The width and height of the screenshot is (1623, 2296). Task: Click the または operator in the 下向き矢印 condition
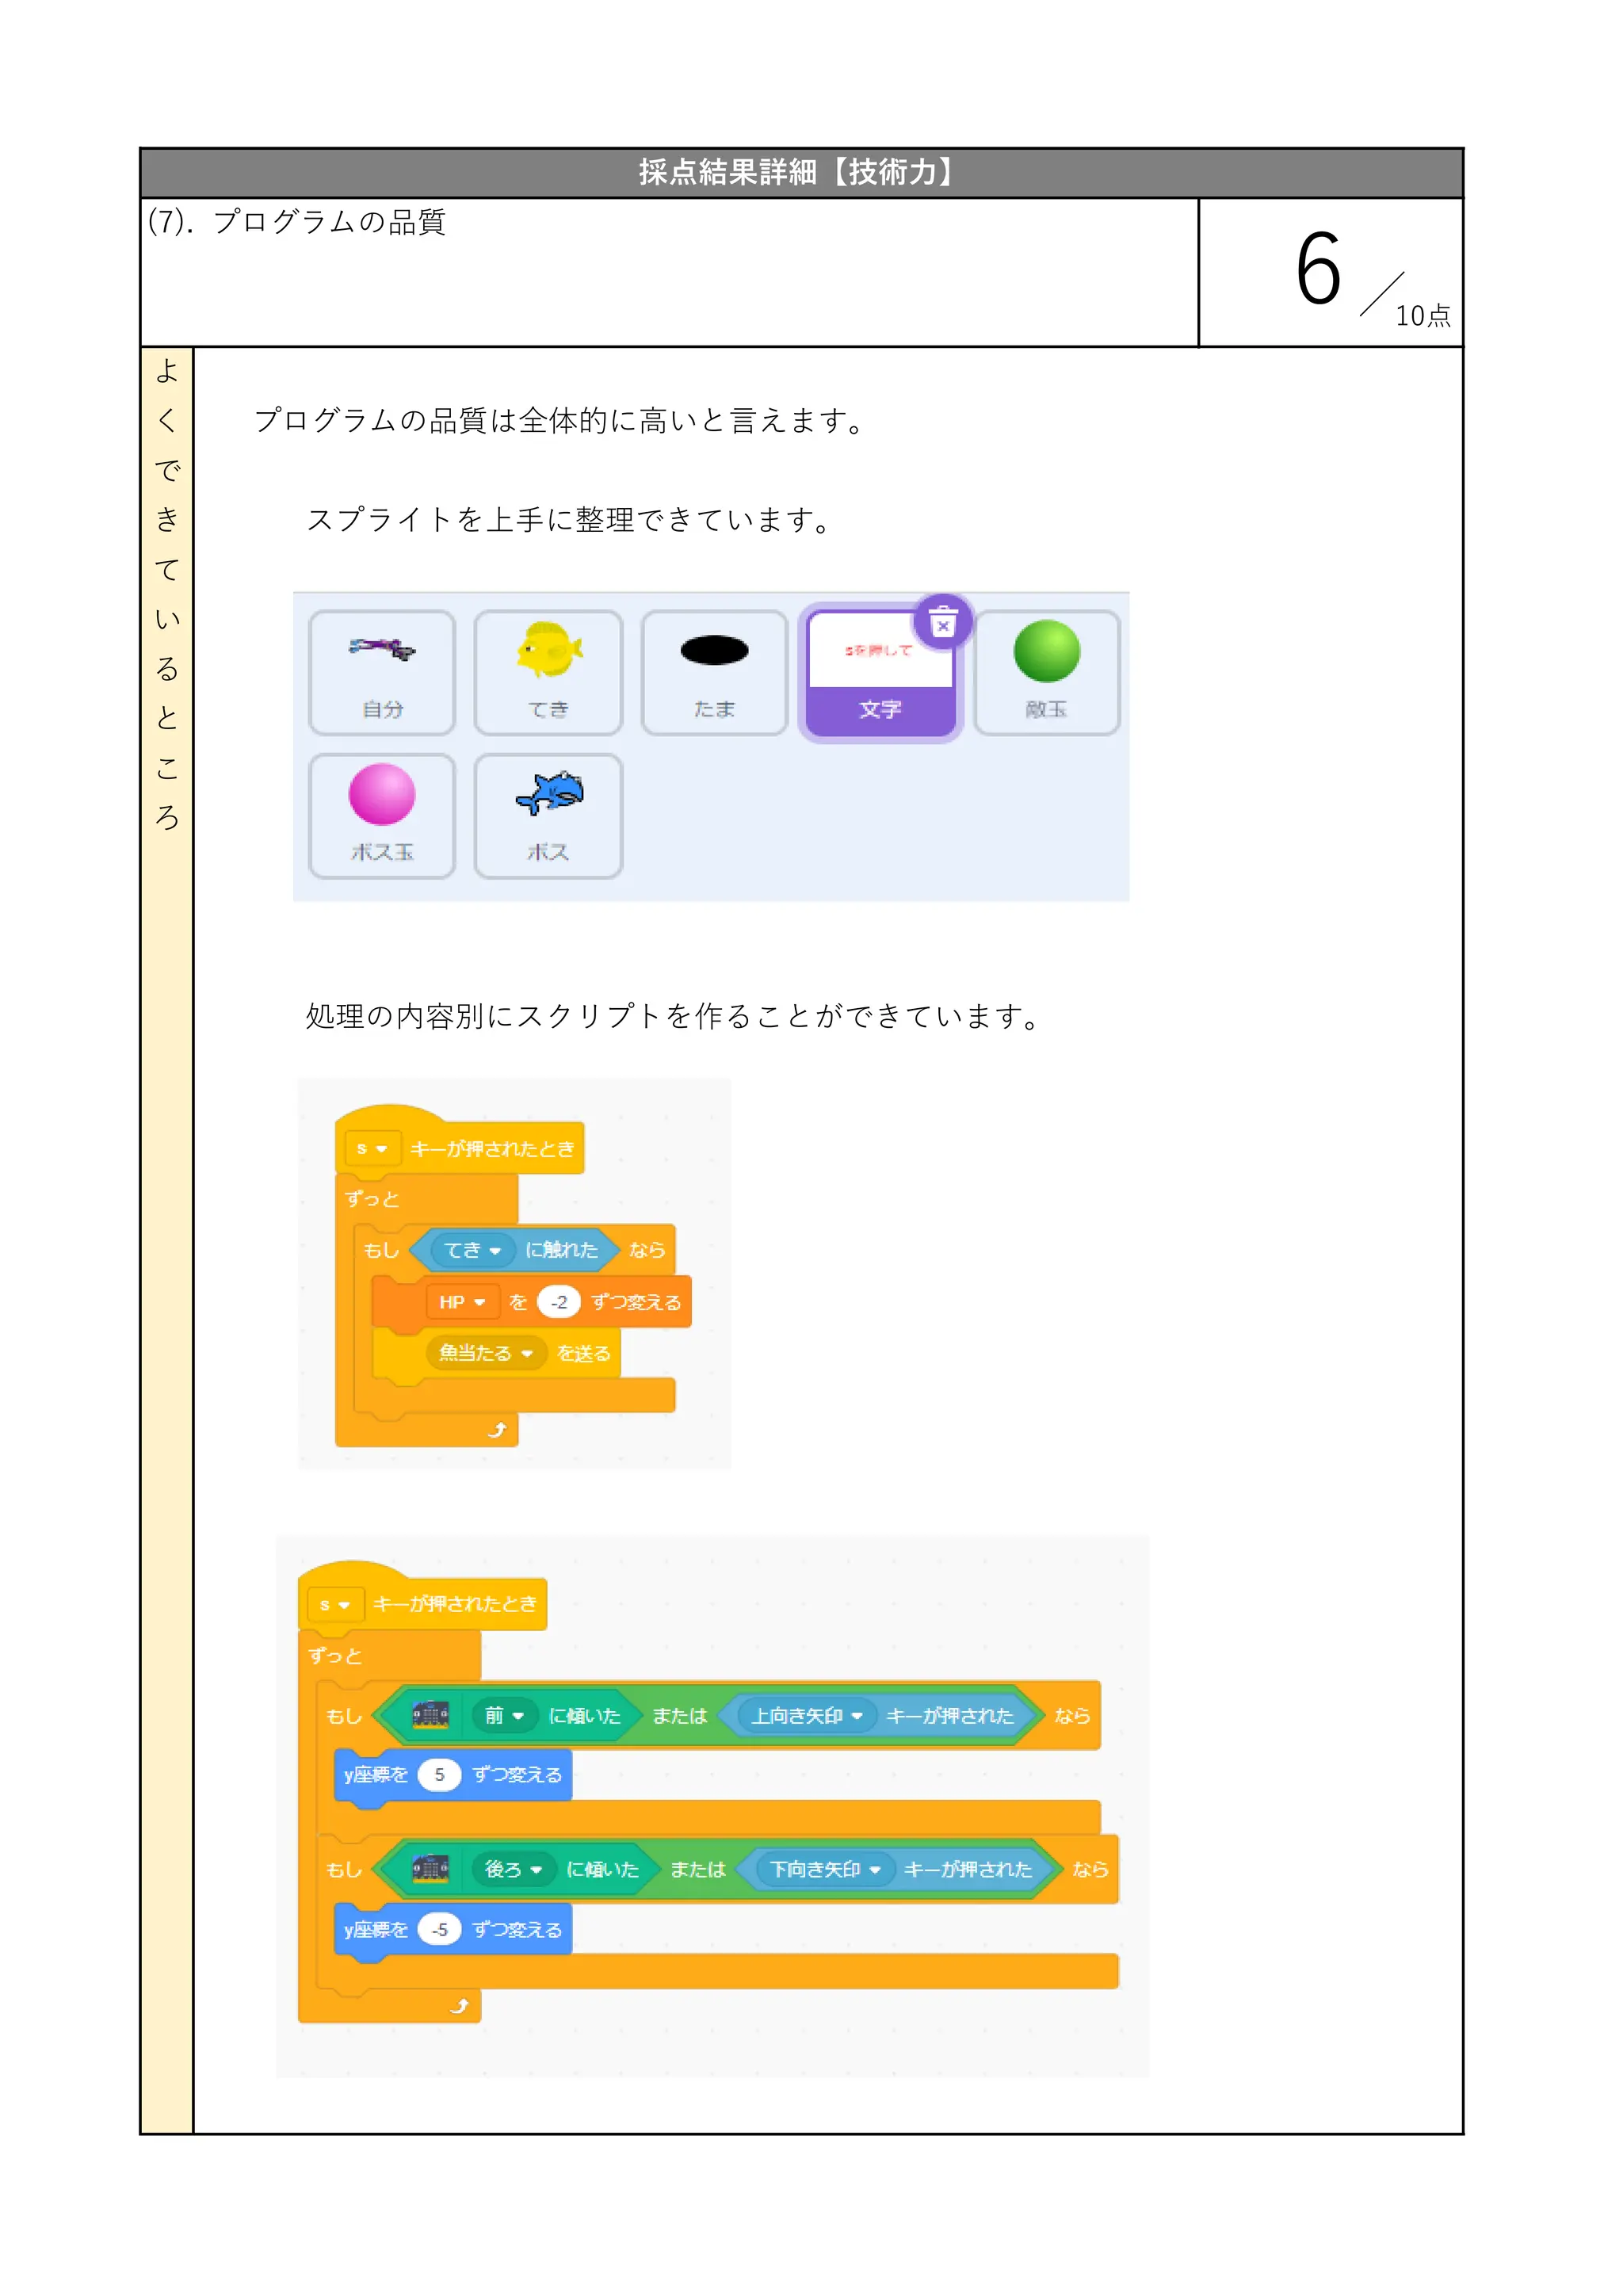point(698,1868)
